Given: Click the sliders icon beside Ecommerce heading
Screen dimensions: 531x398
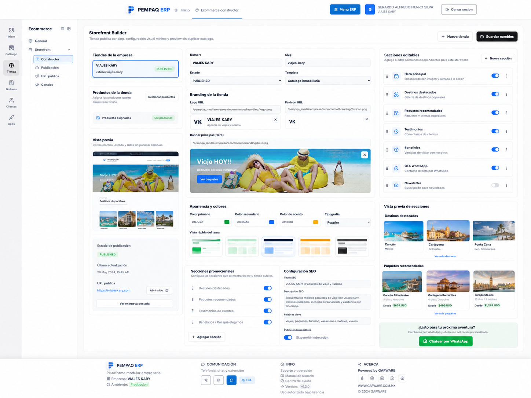Looking at the screenshot, I should tap(62, 29).
